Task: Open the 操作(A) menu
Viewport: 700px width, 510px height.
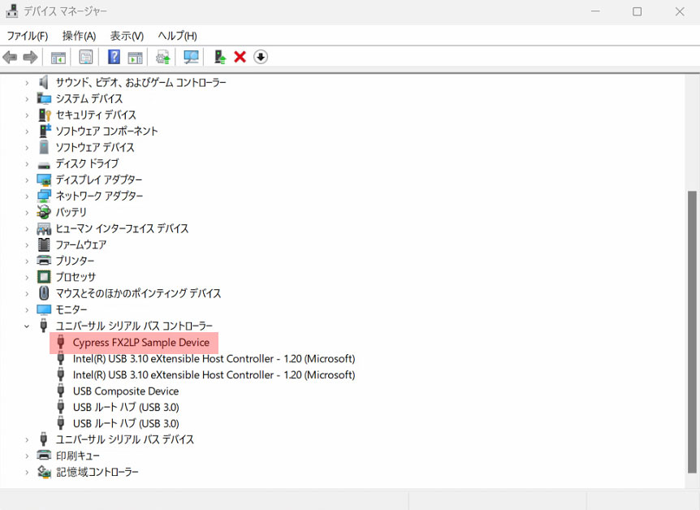Action: 79,36
